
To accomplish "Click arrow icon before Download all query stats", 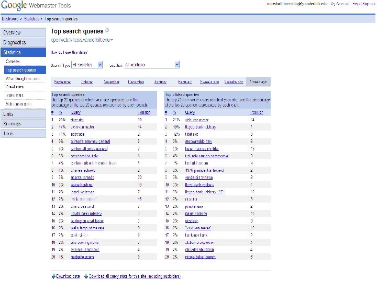I will (86, 276).
